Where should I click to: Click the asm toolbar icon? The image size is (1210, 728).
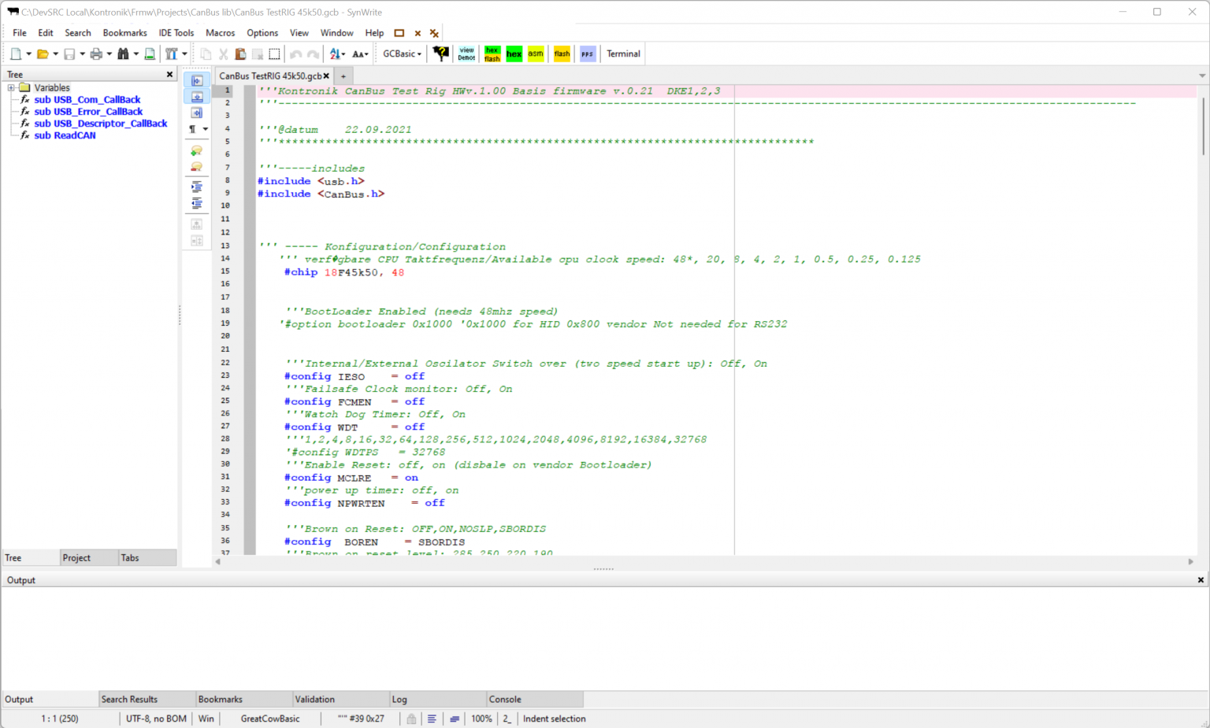click(535, 54)
